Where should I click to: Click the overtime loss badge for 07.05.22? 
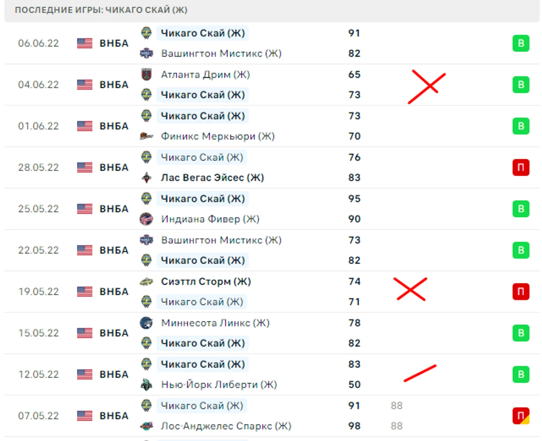click(520, 416)
